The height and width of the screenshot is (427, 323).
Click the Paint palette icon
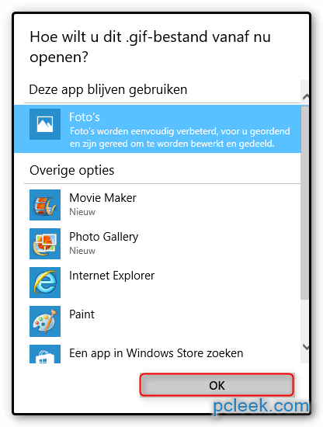pos(45,321)
